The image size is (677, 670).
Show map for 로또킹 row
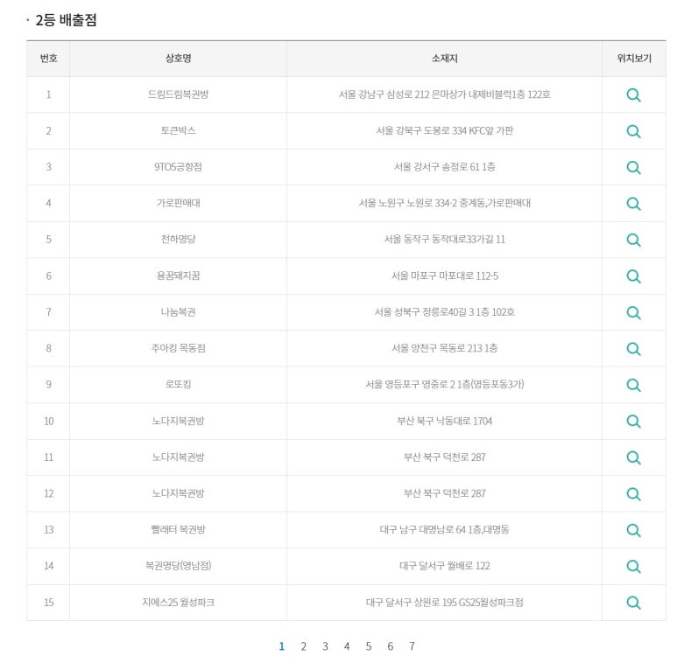pyautogui.click(x=633, y=385)
